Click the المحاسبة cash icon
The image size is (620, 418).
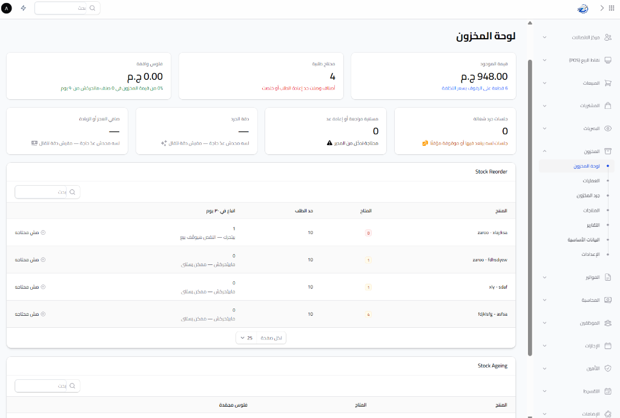608,300
